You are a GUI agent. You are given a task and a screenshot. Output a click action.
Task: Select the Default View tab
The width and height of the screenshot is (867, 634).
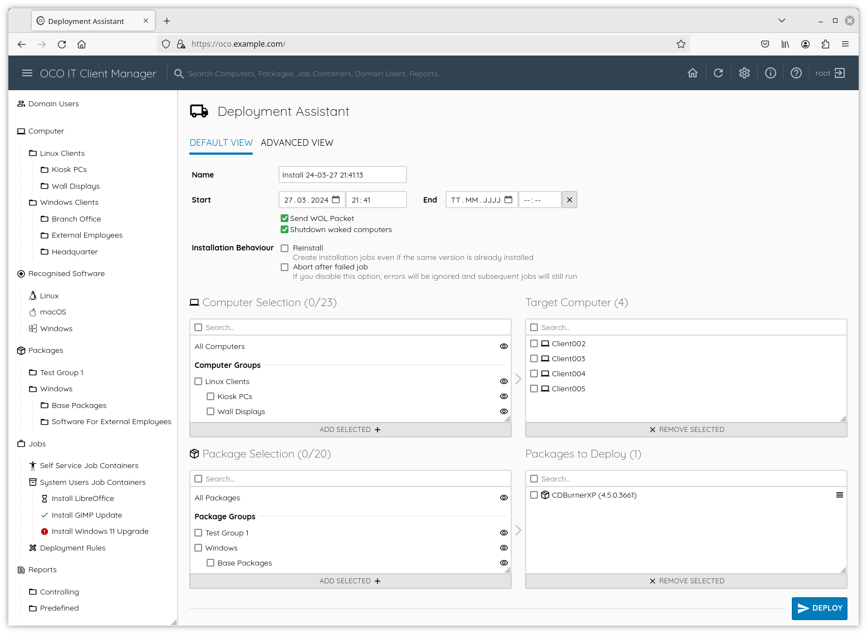[x=221, y=143]
